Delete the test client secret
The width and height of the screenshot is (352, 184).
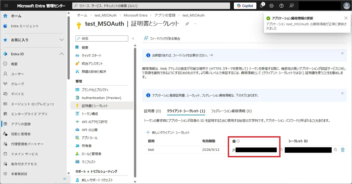(343, 150)
